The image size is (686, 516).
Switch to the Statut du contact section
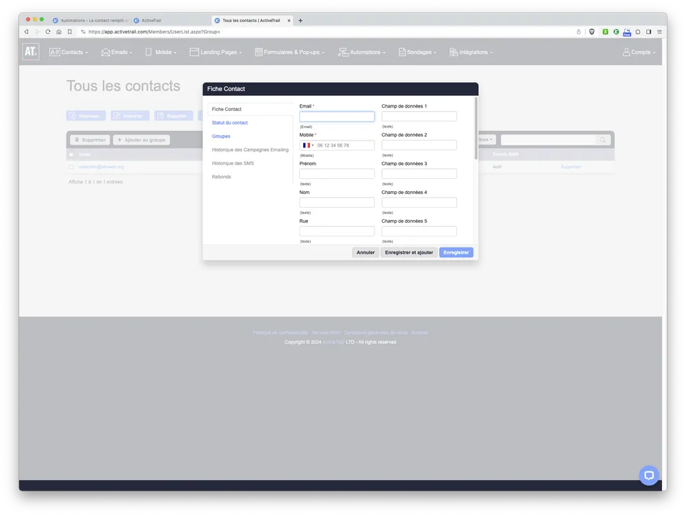(229, 123)
